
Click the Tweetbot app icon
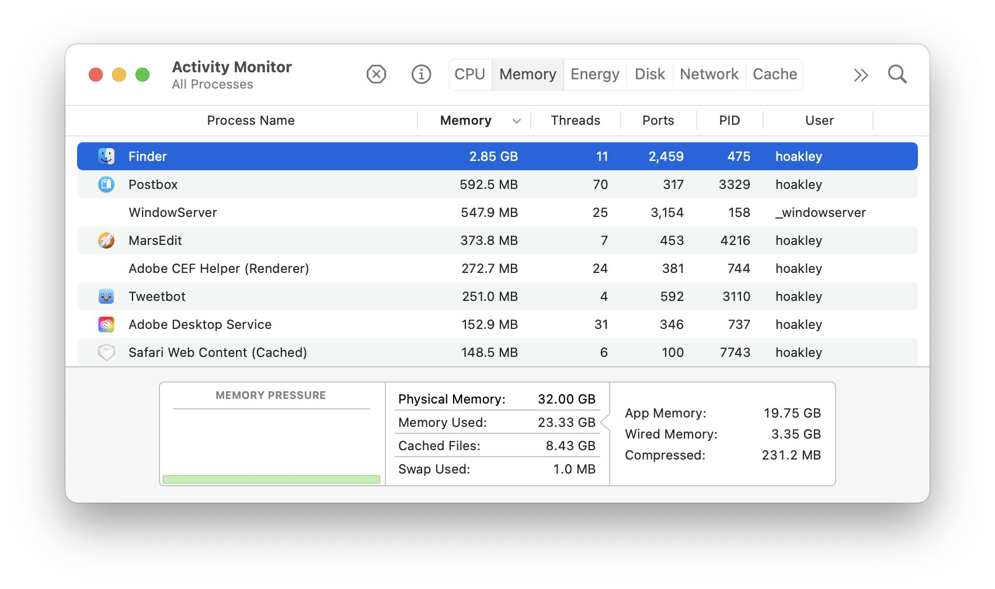106,296
